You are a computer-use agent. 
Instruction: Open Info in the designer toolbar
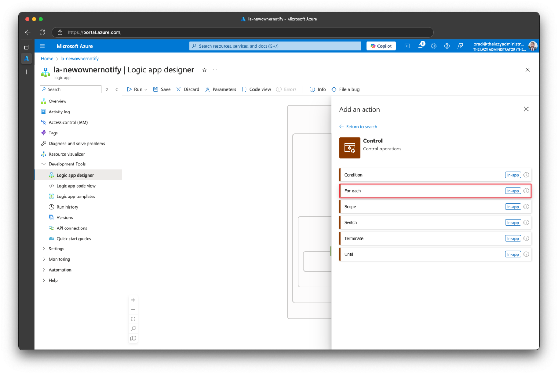click(x=318, y=89)
